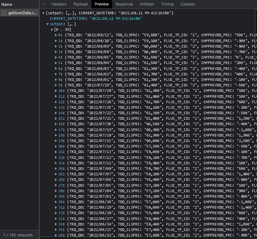
Task: Click the file icon next to getJsonData request
Action: tap(4, 13)
